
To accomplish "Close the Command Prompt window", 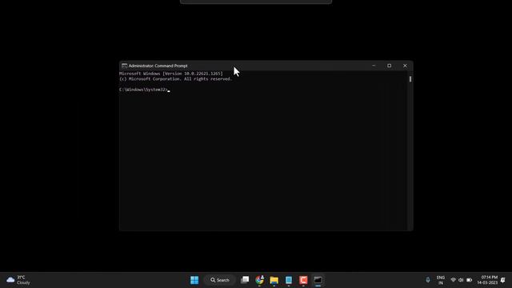I will click(405, 66).
